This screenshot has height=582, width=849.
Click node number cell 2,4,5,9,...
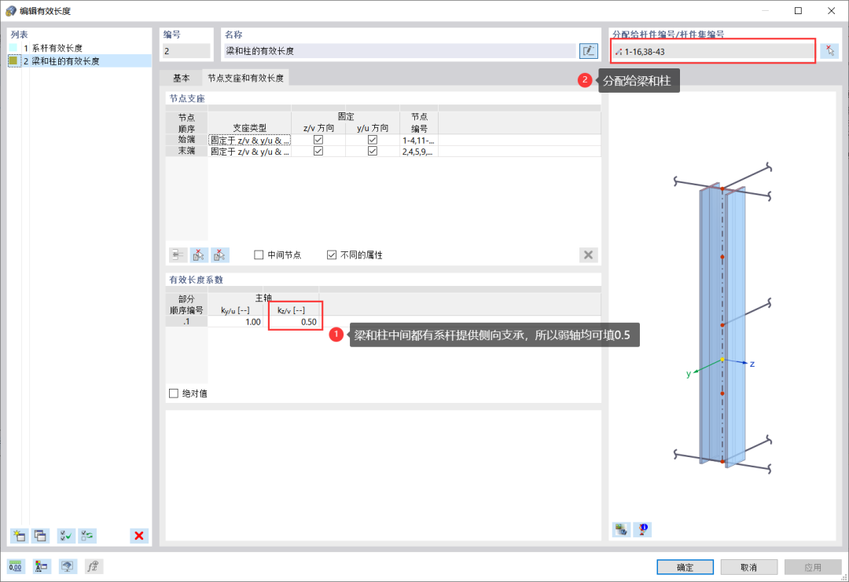point(418,152)
